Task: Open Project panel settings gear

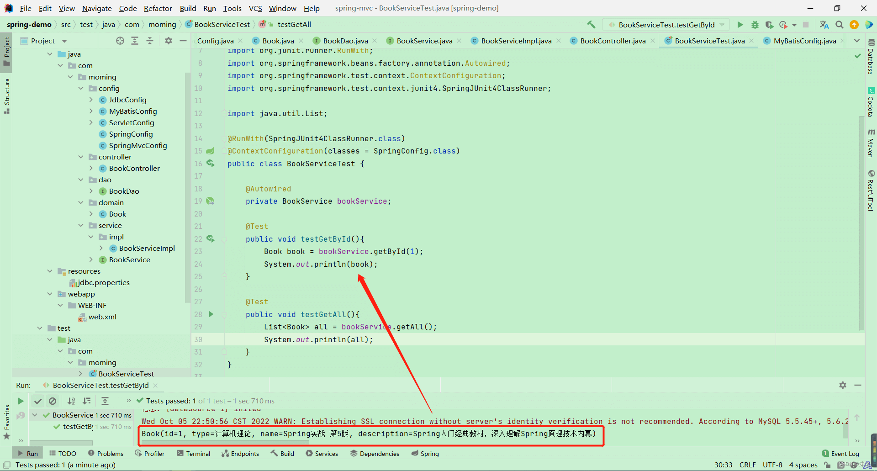Action: click(169, 41)
